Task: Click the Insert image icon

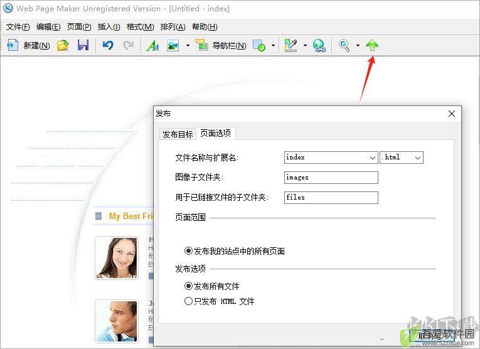Action: point(173,45)
